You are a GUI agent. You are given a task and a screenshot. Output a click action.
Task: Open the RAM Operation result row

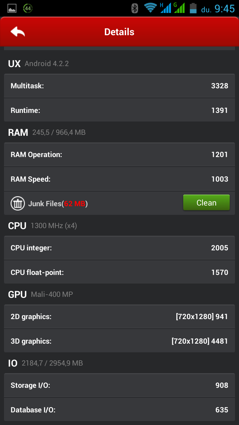(119, 155)
